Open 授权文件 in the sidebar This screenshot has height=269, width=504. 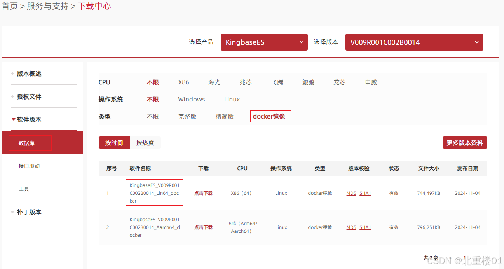tap(29, 96)
